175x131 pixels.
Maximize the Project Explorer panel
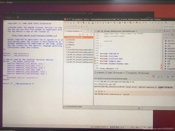click(91, 31)
